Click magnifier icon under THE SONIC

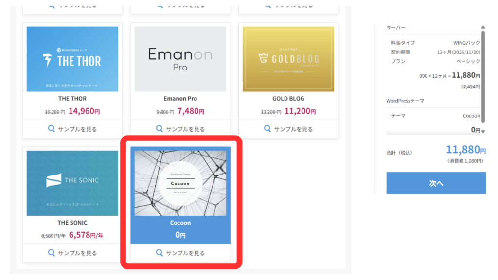point(52,253)
